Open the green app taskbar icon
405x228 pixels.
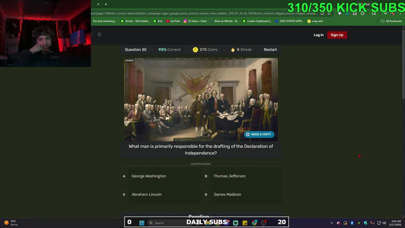tap(235, 223)
